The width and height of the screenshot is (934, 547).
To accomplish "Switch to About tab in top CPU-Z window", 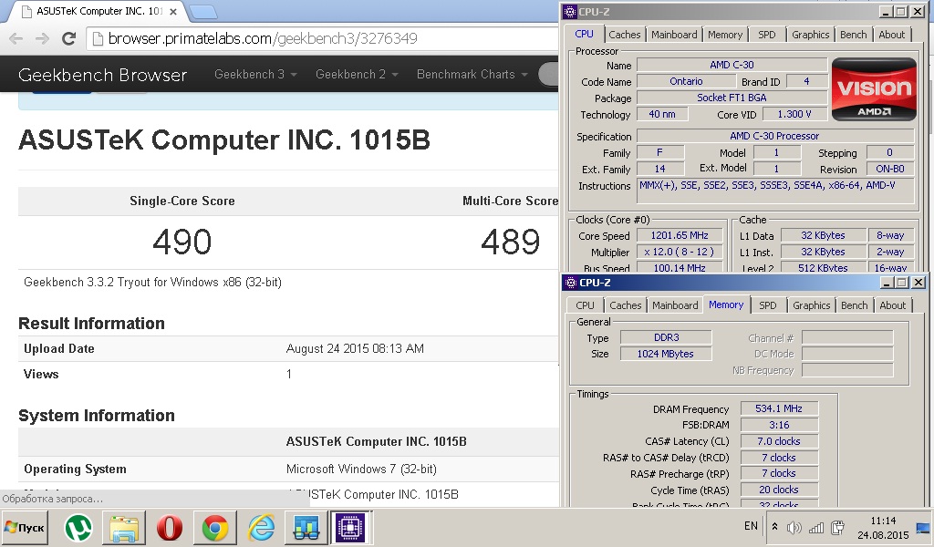I will [892, 35].
